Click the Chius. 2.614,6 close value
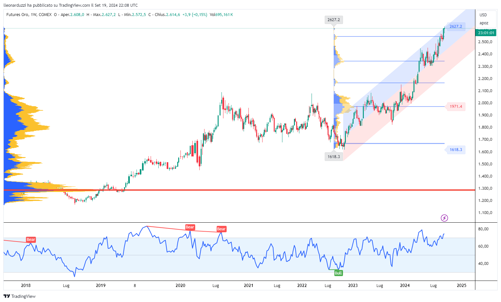The image size is (501, 302). (x=167, y=15)
